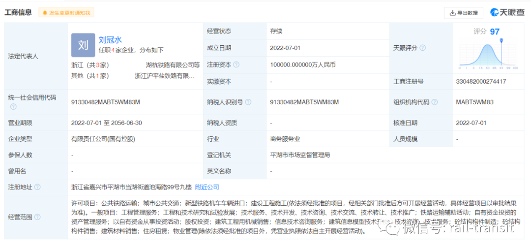Select registration number 330482000274417
This screenshot has width=531, height=251.
click(x=481, y=81)
